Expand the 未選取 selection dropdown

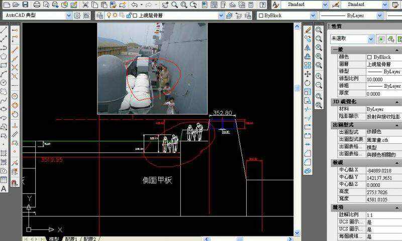point(371,39)
